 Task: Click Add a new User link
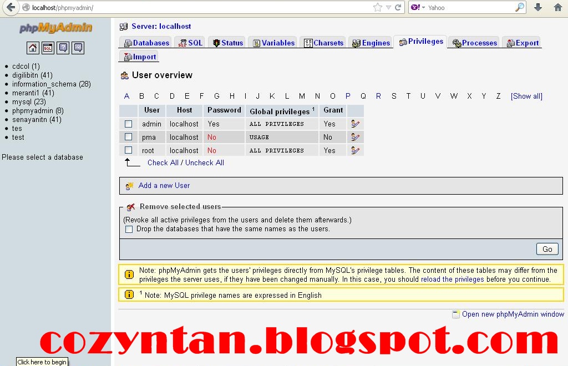pyautogui.click(x=164, y=185)
